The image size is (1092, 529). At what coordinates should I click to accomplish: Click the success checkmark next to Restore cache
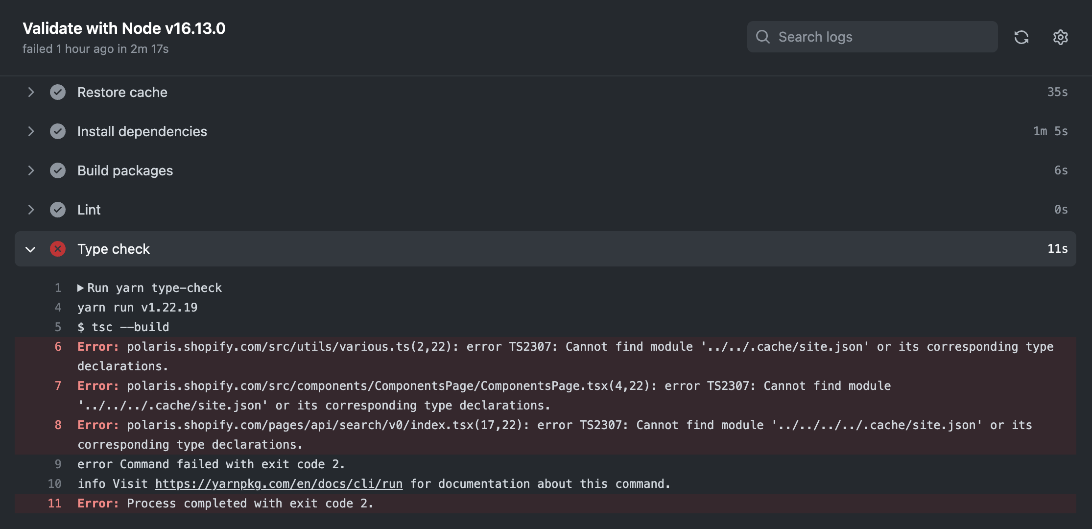tap(58, 92)
